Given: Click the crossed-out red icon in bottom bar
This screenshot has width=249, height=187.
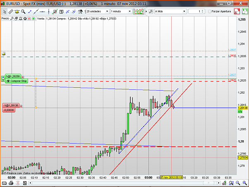Looking at the screenshot, I should [x=18, y=183].
